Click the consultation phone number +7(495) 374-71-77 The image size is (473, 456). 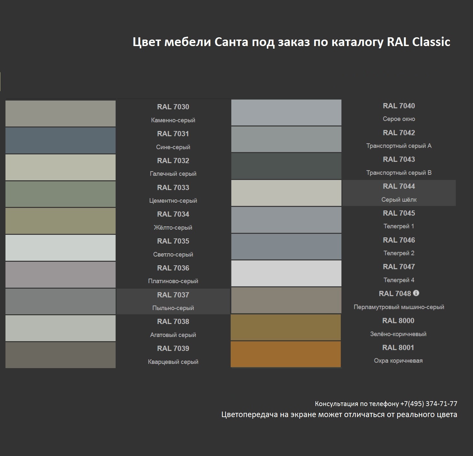pos(429,404)
